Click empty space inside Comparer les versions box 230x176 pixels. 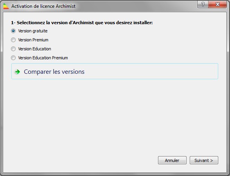(151, 71)
